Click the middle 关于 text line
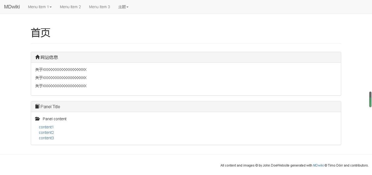Image resolution: width=372 pixels, height=175 pixels. pyautogui.click(x=61, y=77)
